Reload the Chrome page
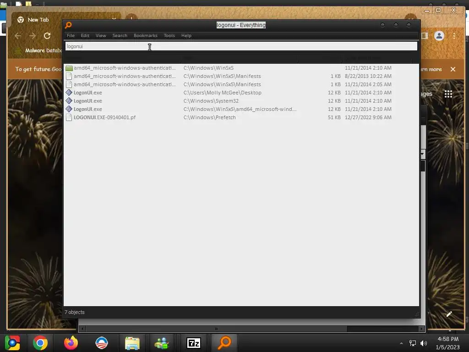Image resolution: width=469 pixels, height=352 pixels. coord(47,36)
